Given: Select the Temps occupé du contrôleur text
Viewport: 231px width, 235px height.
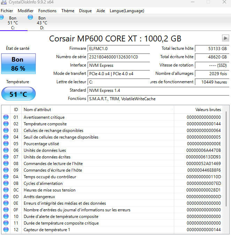Looking at the screenshot, I should (50, 177).
